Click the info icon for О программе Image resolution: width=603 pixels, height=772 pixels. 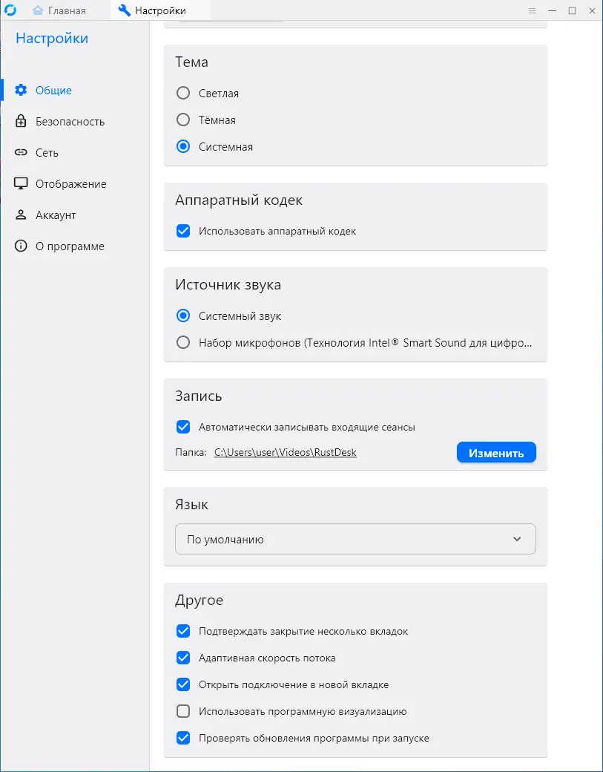point(21,246)
